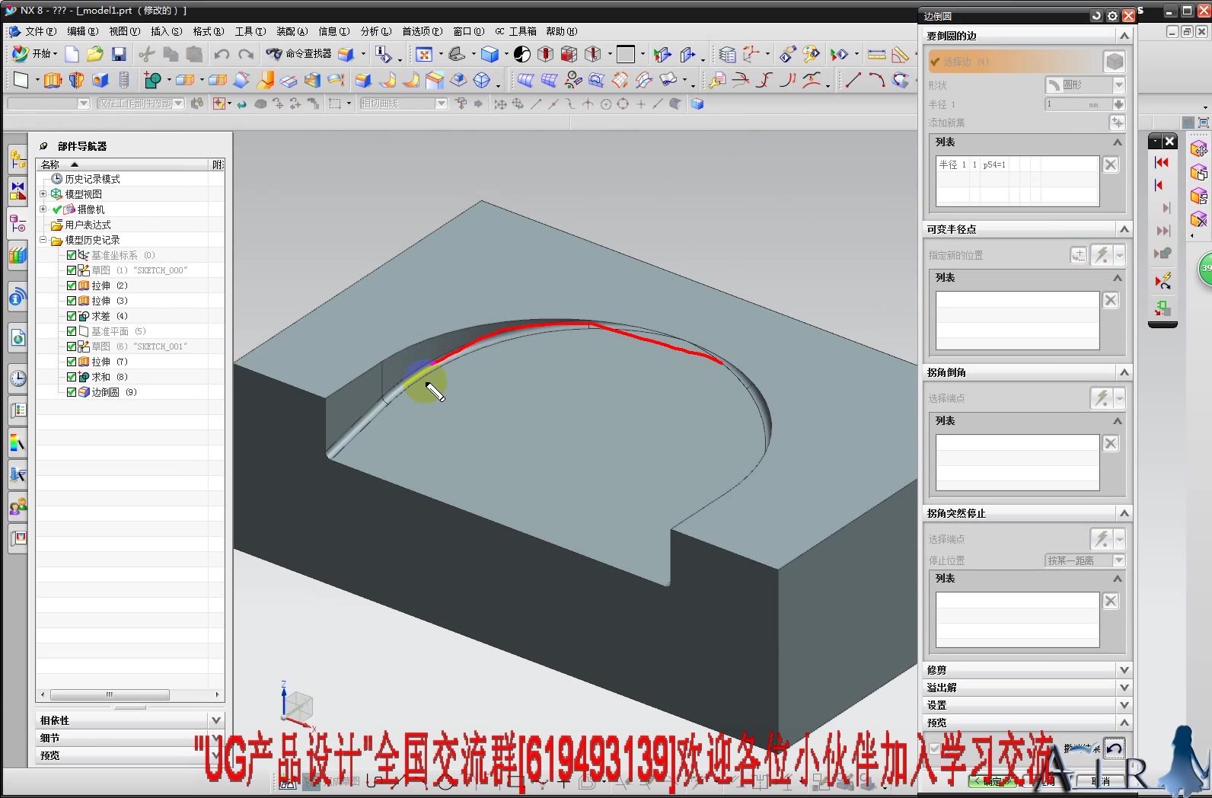
Task: Uncheck the 基准坐标系 (0) feature checkbox
Action: (72, 255)
